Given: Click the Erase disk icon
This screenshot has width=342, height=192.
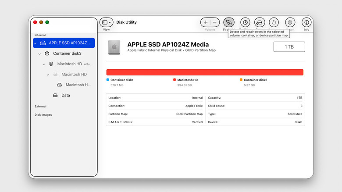Looking at the screenshot, I should click(x=259, y=22).
